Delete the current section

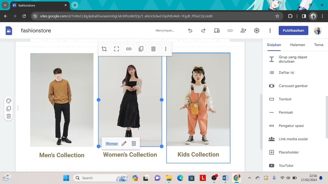point(9,116)
